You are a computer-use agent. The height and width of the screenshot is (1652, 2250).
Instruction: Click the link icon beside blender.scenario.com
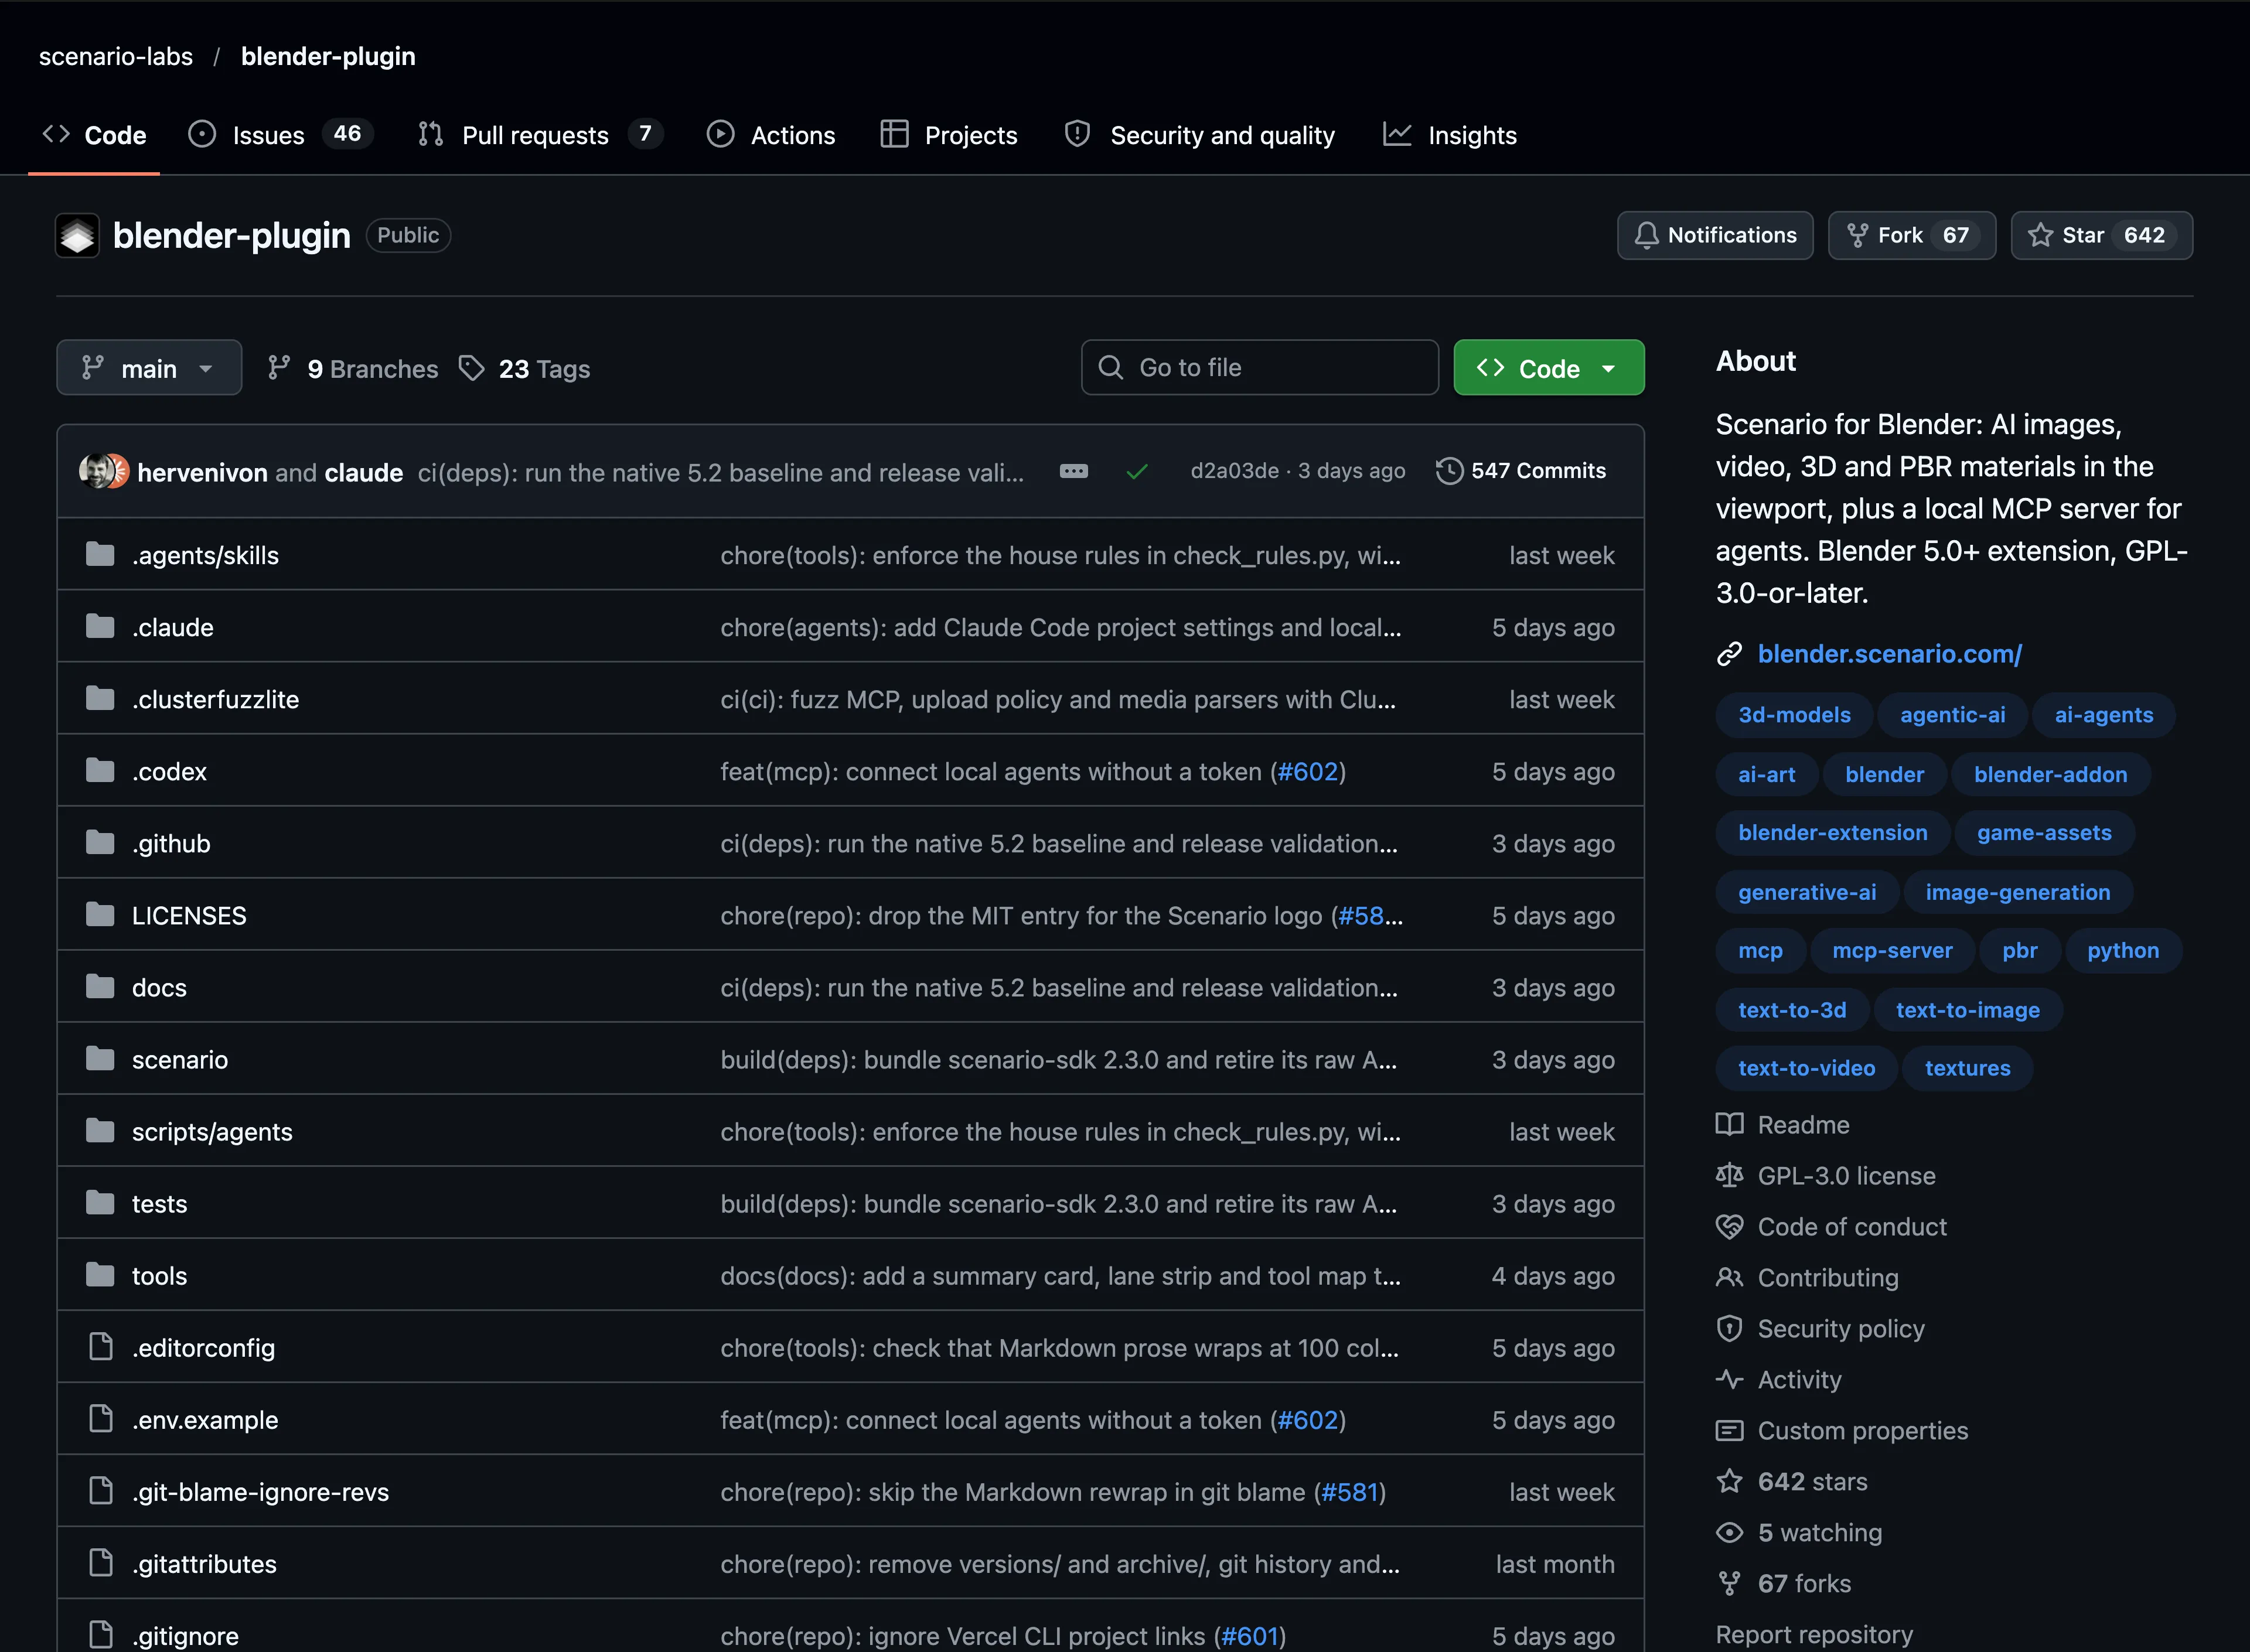1729,654
